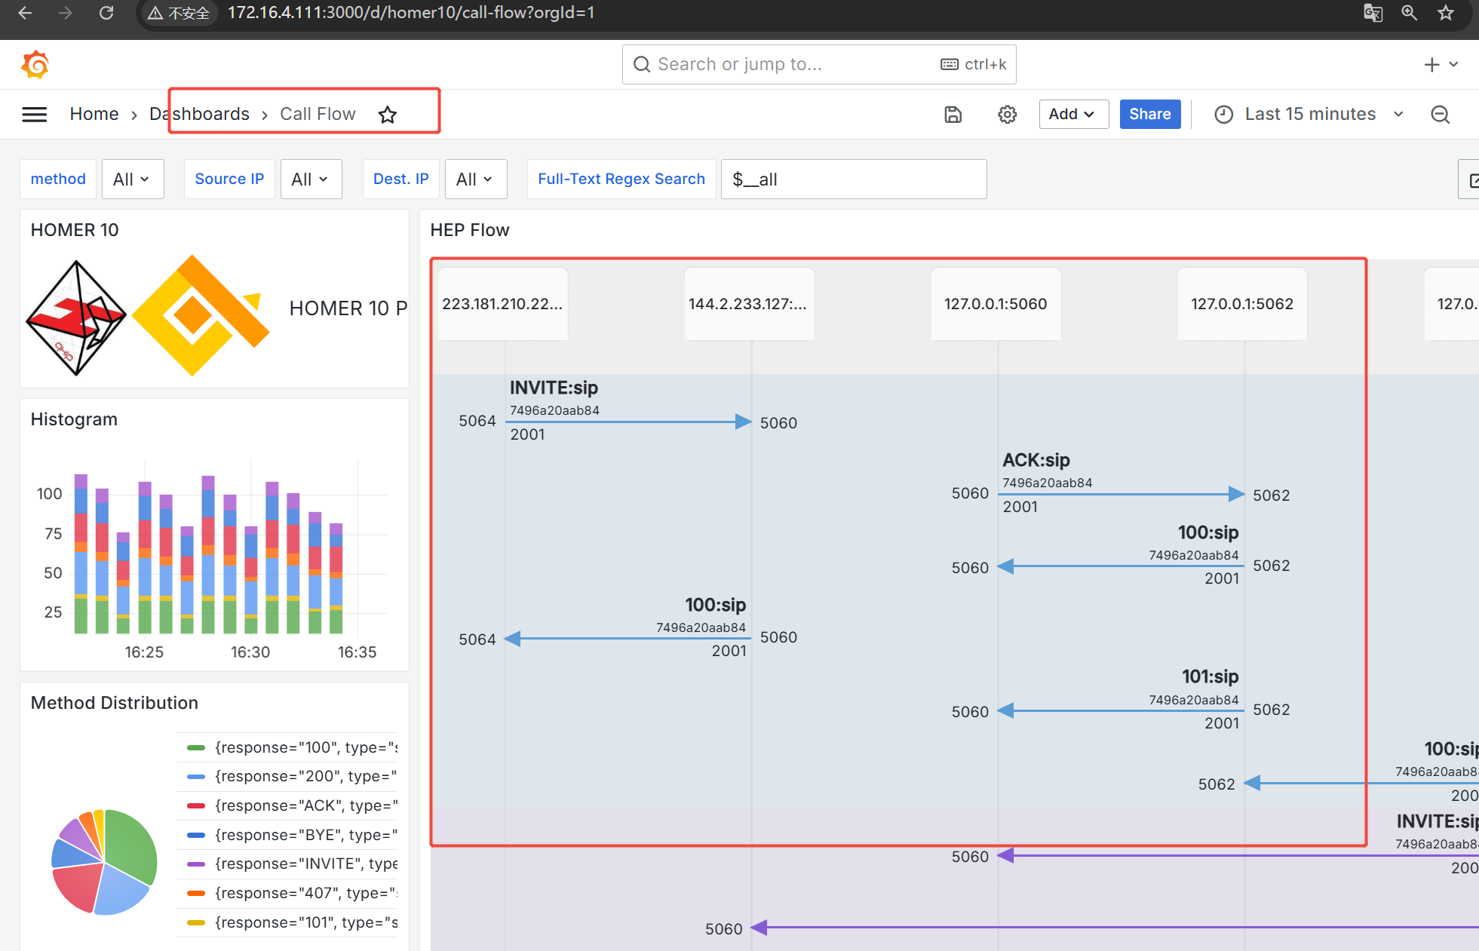Select host 127.0.0.1:5060 column header
This screenshot has width=1479, height=951.
tap(996, 304)
